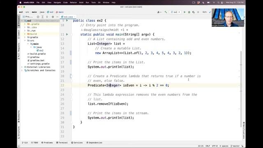Click run gutter arrow beside class ex2
The width and height of the screenshot is (263, 148).
67,21
